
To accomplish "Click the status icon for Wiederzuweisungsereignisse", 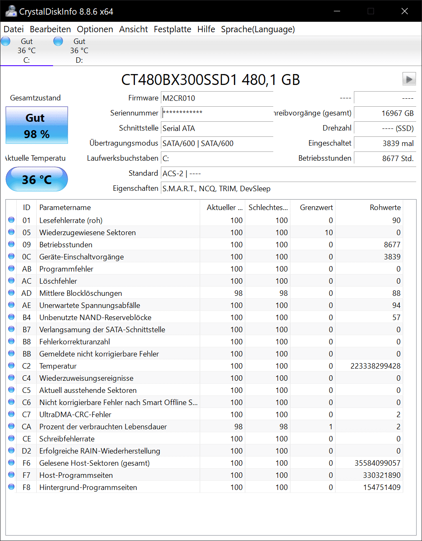I will tap(11, 377).
